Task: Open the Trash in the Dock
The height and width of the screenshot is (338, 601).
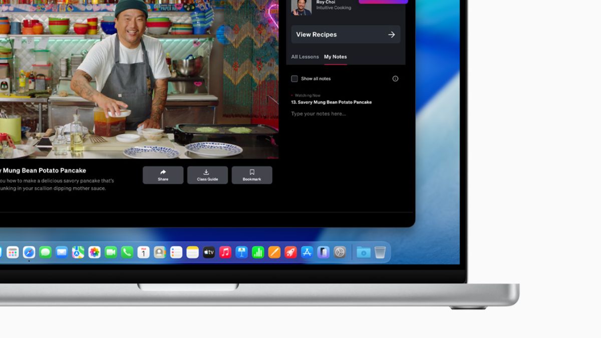Action: (380, 252)
